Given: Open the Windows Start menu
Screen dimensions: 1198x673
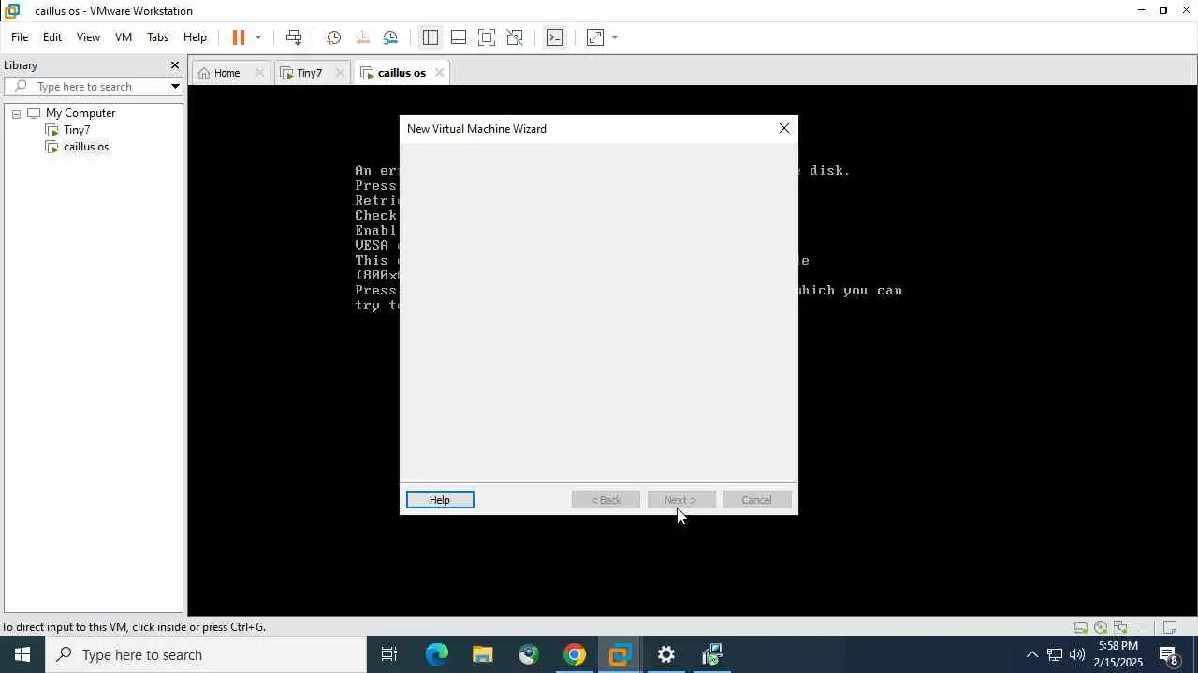Looking at the screenshot, I should point(22,654).
